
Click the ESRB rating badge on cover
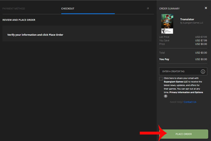[163, 30]
